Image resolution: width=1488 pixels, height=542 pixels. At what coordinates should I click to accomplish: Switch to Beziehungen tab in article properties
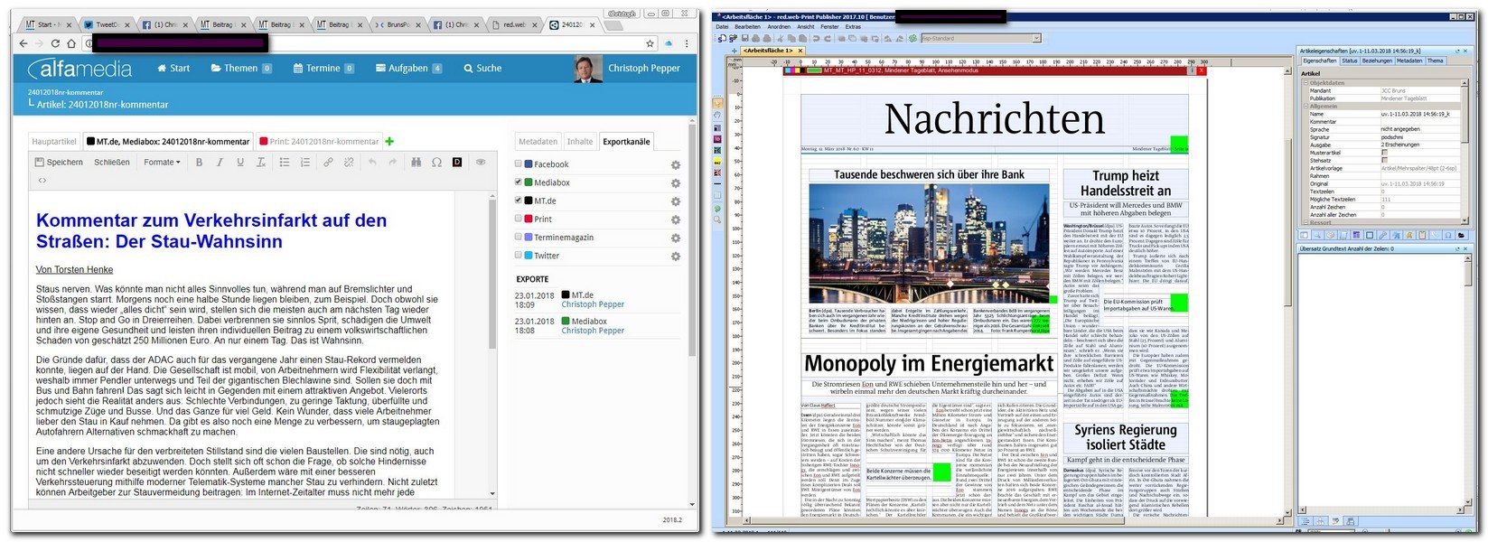(1377, 61)
